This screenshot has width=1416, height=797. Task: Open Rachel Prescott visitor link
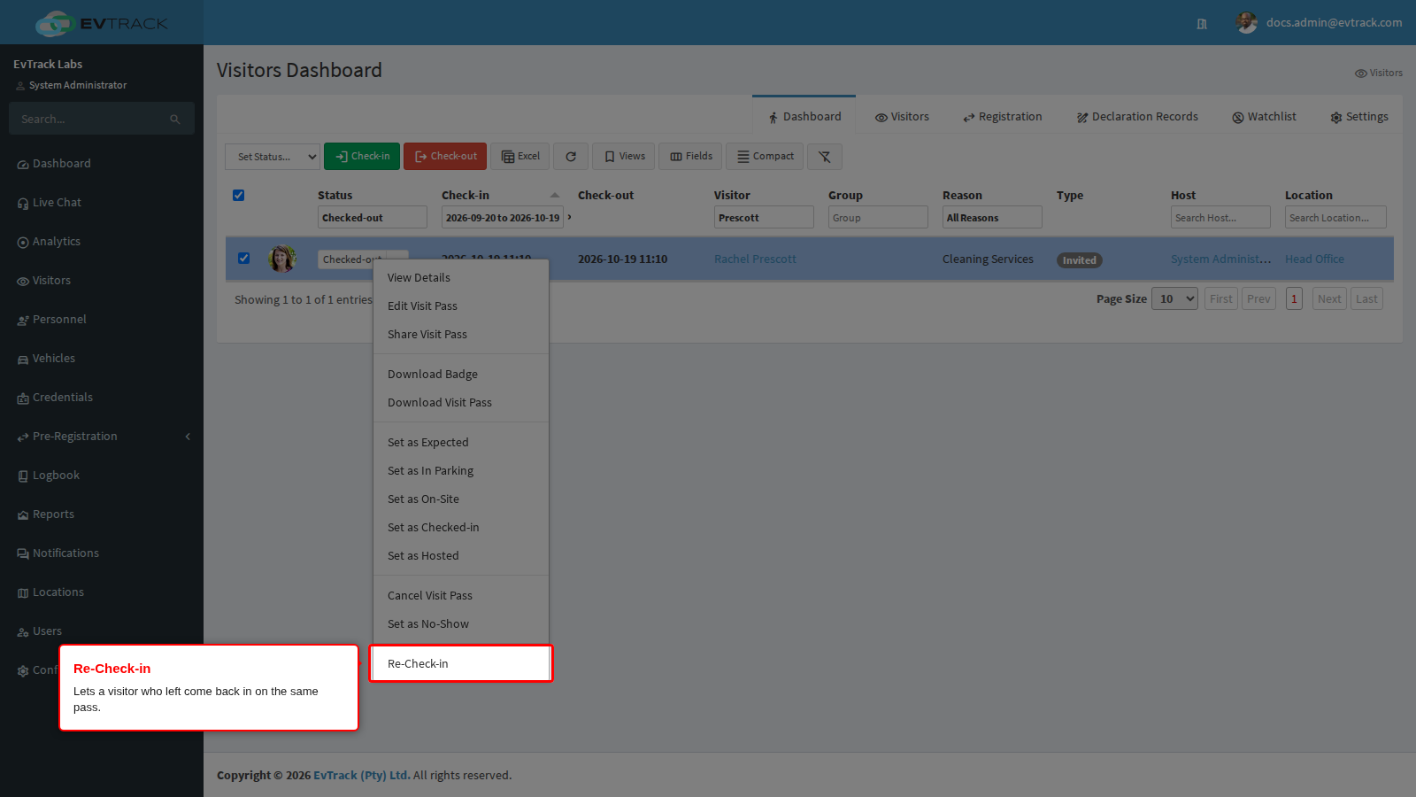click(755, 259)
